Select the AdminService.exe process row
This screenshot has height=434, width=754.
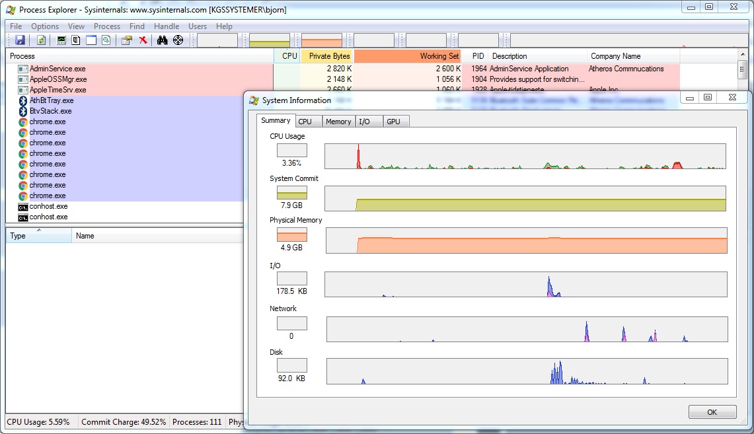click(342, 69)
